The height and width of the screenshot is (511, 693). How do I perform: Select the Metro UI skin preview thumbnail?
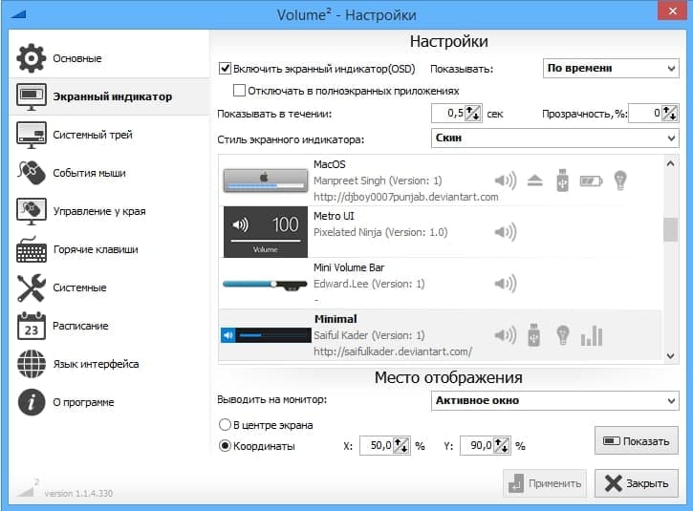pyautogui.click(x=265, y=232)
